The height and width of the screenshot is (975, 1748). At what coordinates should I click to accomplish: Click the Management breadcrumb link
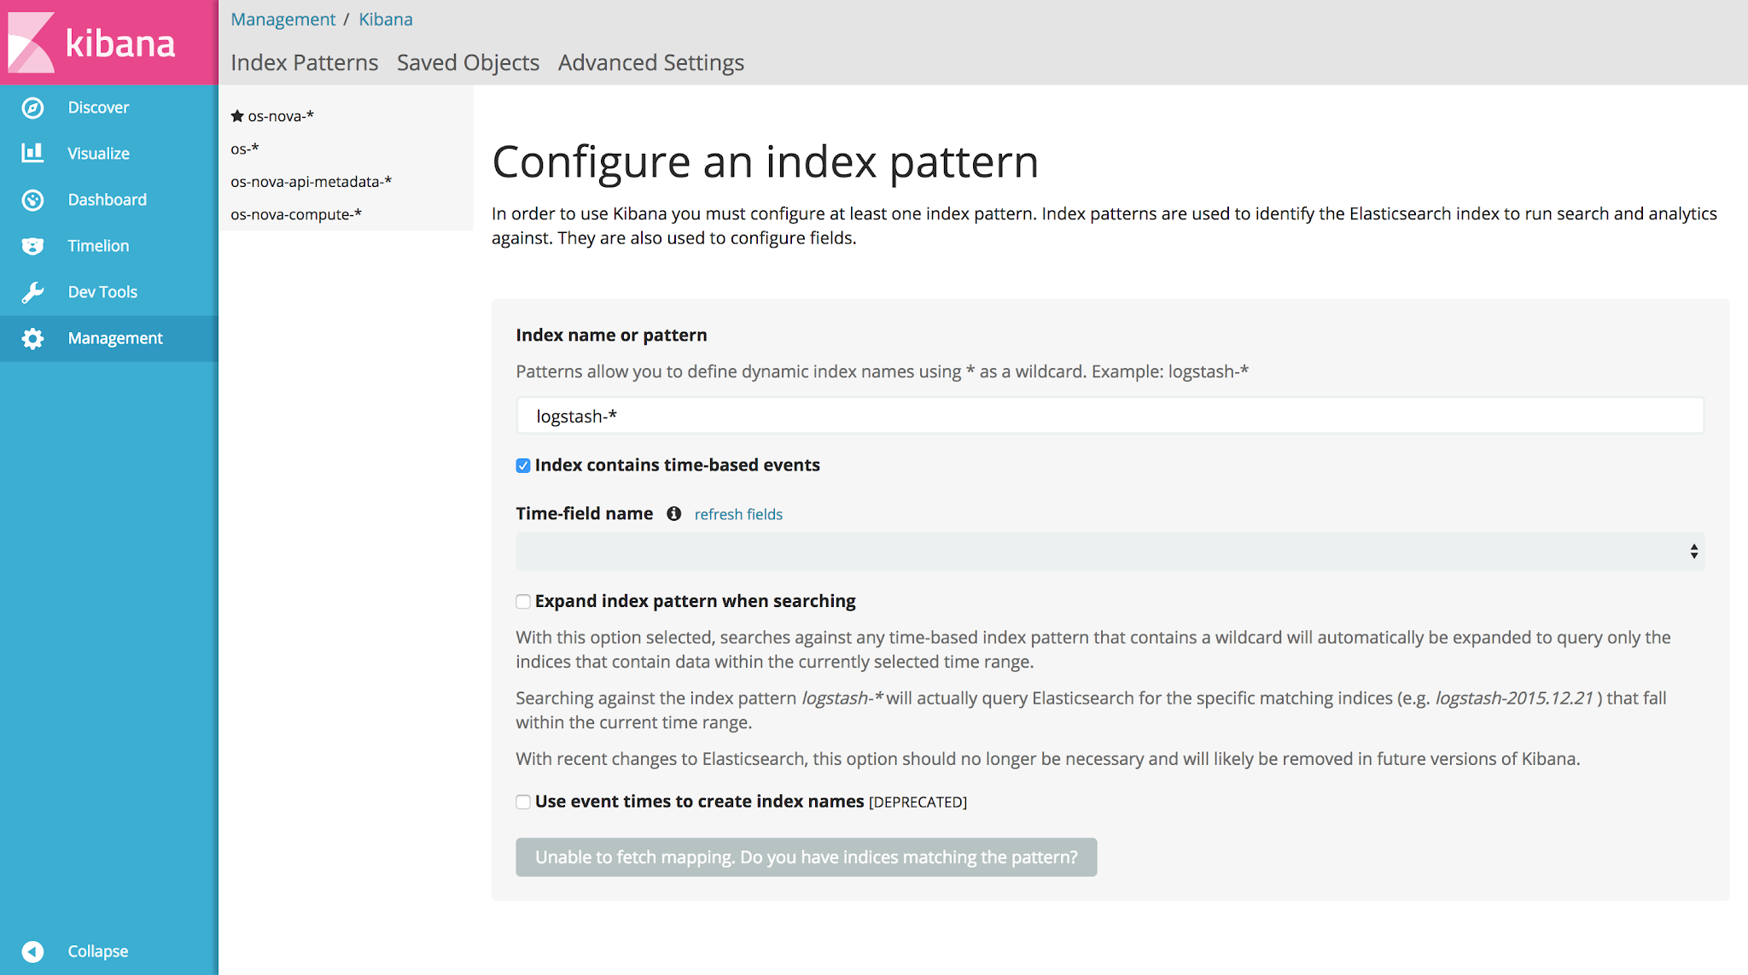click(283, 19)
